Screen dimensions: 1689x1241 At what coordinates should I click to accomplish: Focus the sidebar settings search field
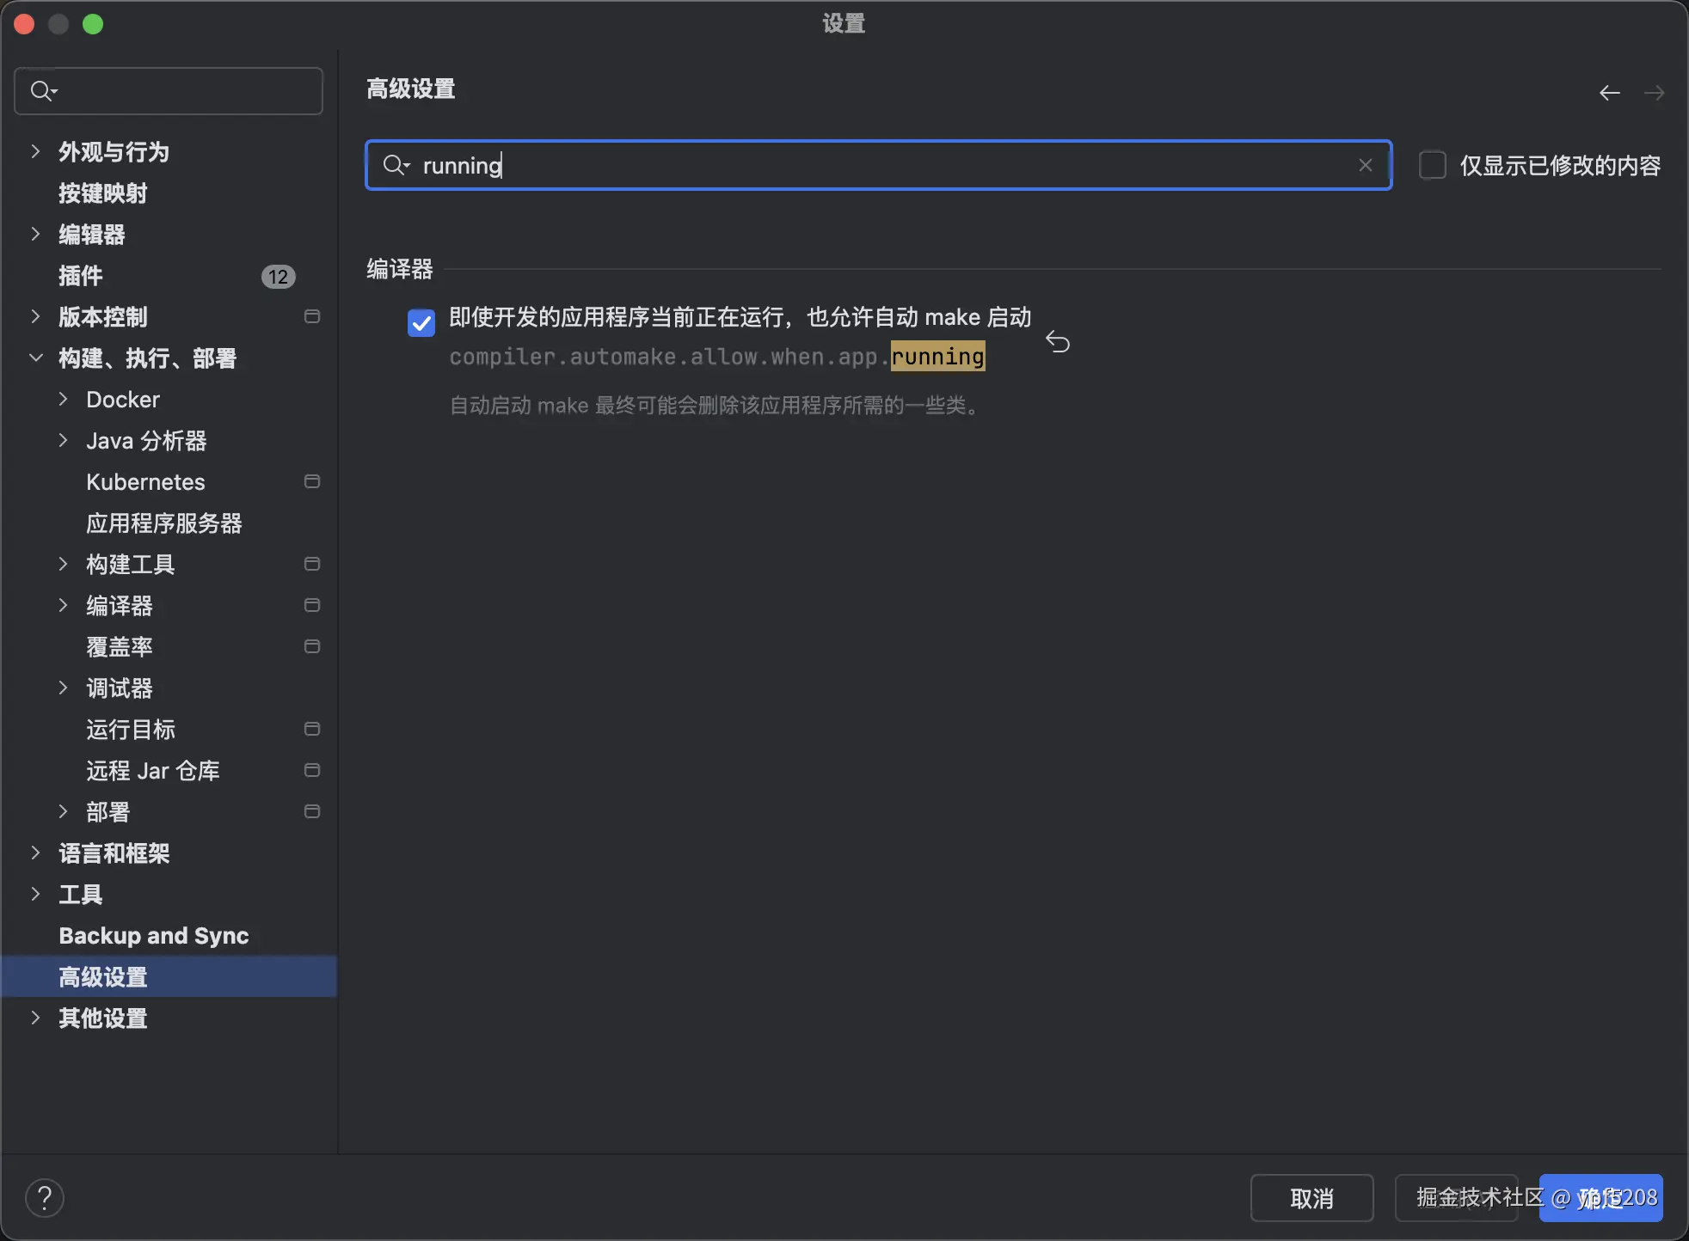[181, 91]
